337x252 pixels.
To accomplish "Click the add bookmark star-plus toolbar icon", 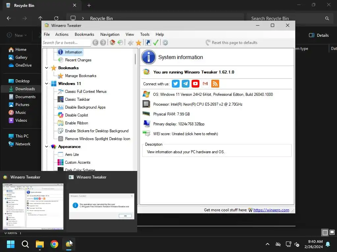I will pos(130,43).
